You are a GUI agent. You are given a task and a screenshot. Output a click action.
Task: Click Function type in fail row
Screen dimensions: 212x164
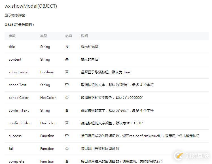[x=47, y=149]
